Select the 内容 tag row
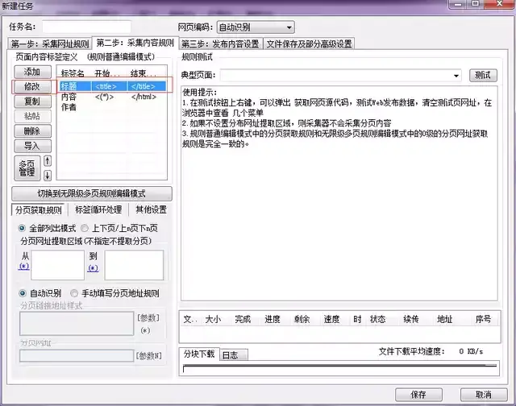Screen dimensions: 516x406 coord(113,97)
